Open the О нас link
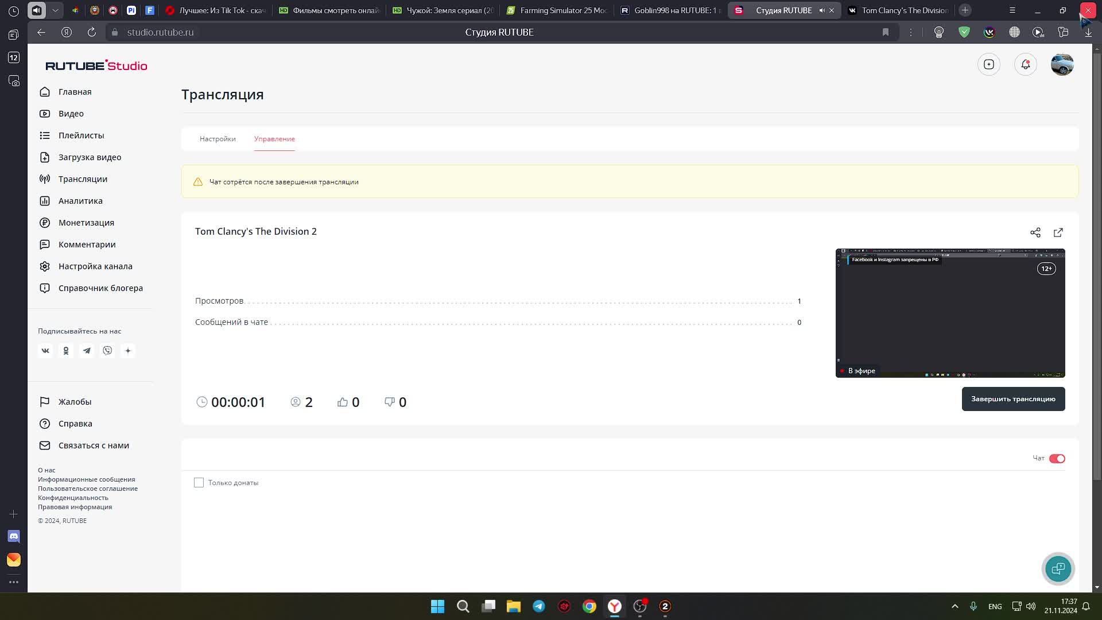Screen dimensions: 1102x620 pos(46,470)
